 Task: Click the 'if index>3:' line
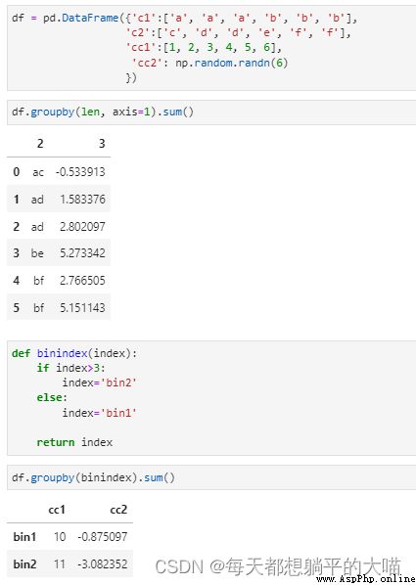pos(70,368)
